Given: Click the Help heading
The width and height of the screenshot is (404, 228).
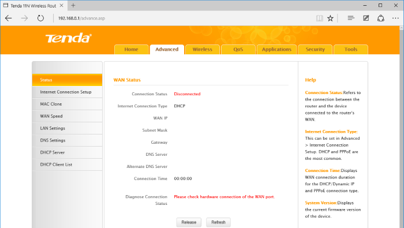Looking at the screenshot, I should 311,80.
